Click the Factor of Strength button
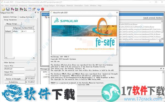165x102 pixels. pyautogui.click(x=15, y=79)
